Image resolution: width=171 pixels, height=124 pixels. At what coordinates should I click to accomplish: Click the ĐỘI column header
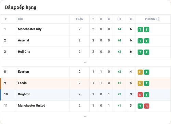click(x=20, y=19)
